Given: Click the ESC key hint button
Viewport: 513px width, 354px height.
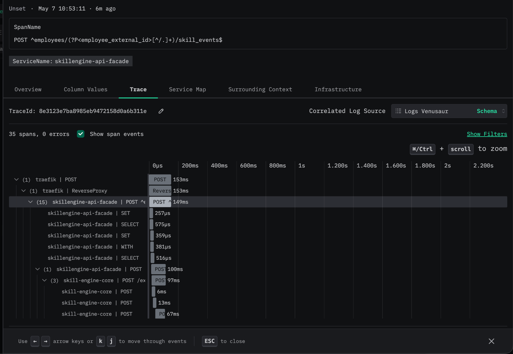Looking at the screenshot, I should tap(210, 341).
